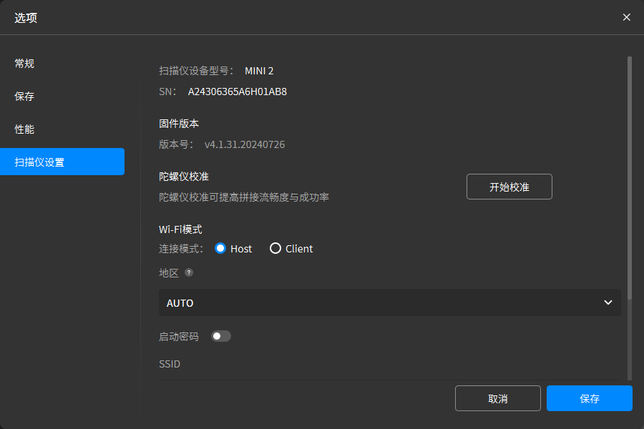Image resolution: width=644 pixels, height=429 pixels.
Task: Click the SSID label
Action: click(x=170, y=364)
